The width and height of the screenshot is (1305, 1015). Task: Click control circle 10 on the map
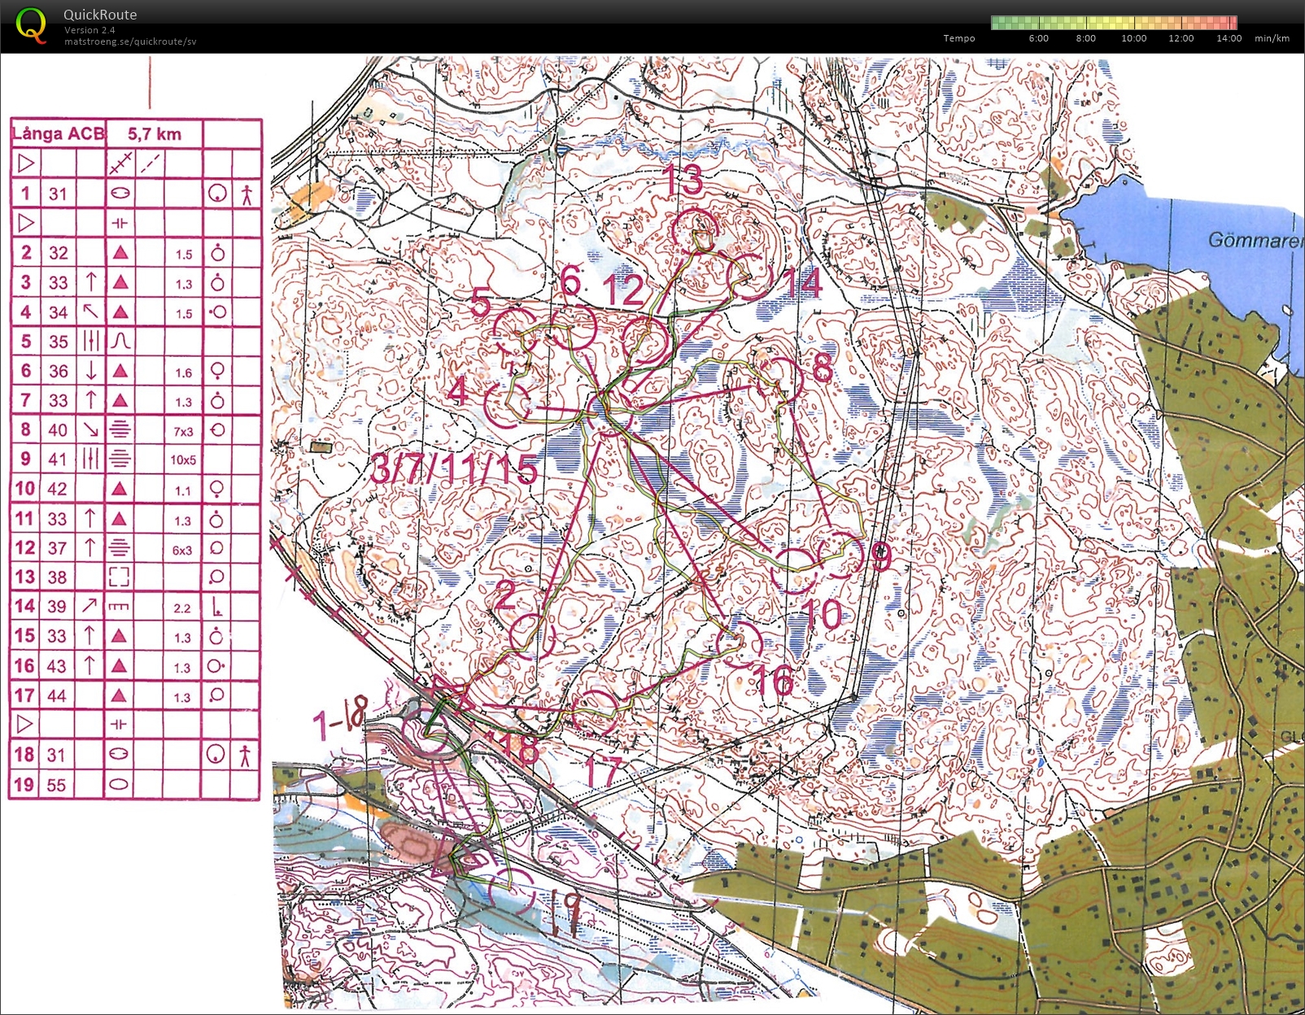pyautogui.click(x=793, y=571)
